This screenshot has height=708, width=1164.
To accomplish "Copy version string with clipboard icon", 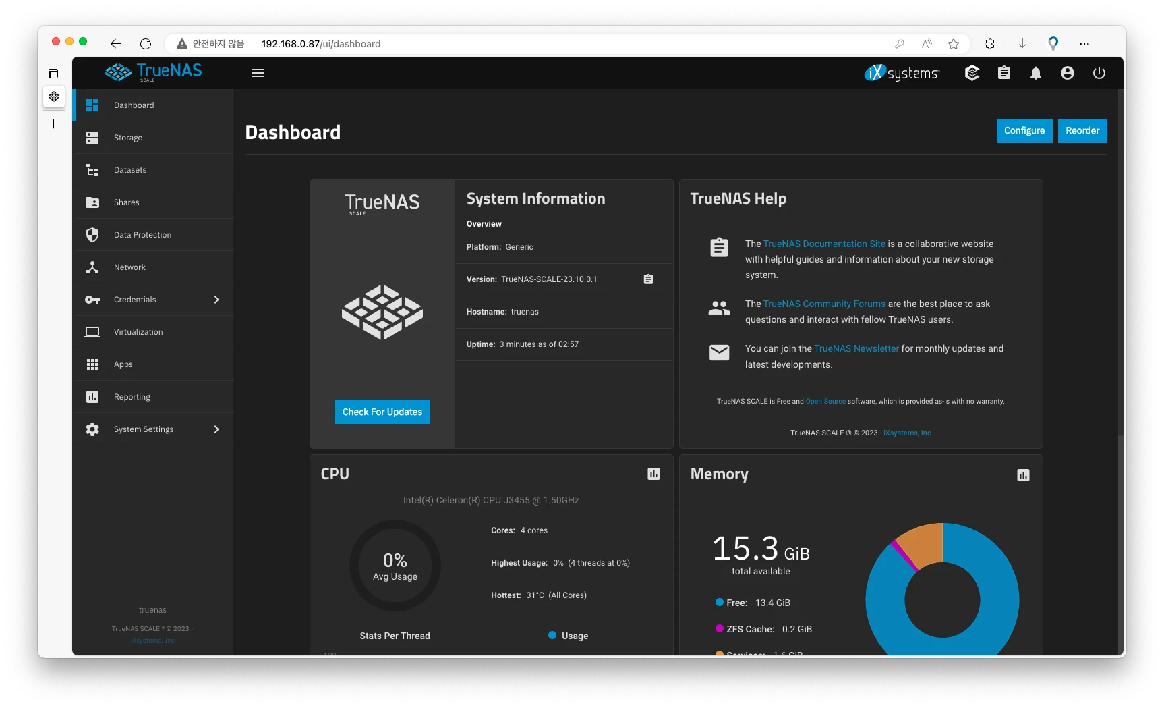I will pyautogui.click(x=648, y=279).
